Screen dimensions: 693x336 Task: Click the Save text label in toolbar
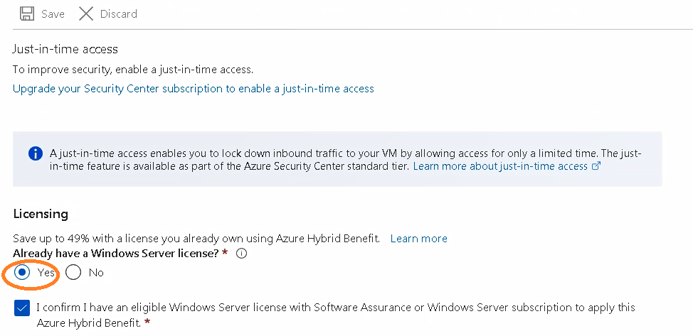tap(53, 14)
